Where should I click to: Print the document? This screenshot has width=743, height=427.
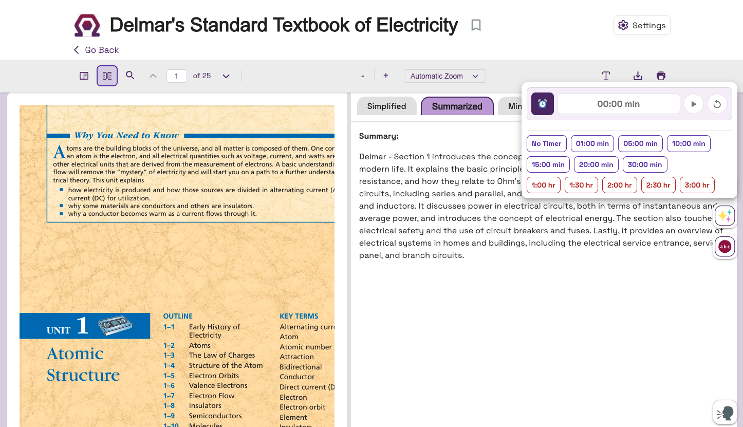(661, 76)
